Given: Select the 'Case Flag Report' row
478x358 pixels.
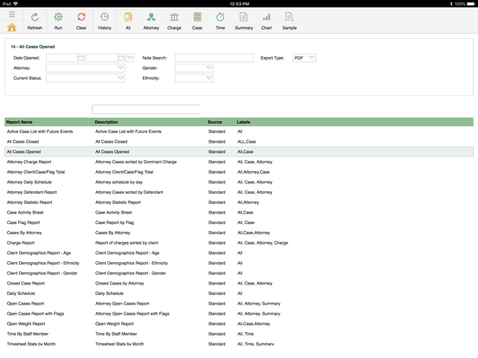Looking at the screenshot, I should click(239, 222).
